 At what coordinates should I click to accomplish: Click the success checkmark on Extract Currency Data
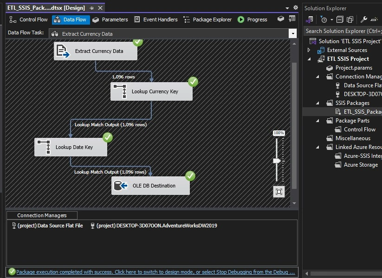tap(138, 42)
